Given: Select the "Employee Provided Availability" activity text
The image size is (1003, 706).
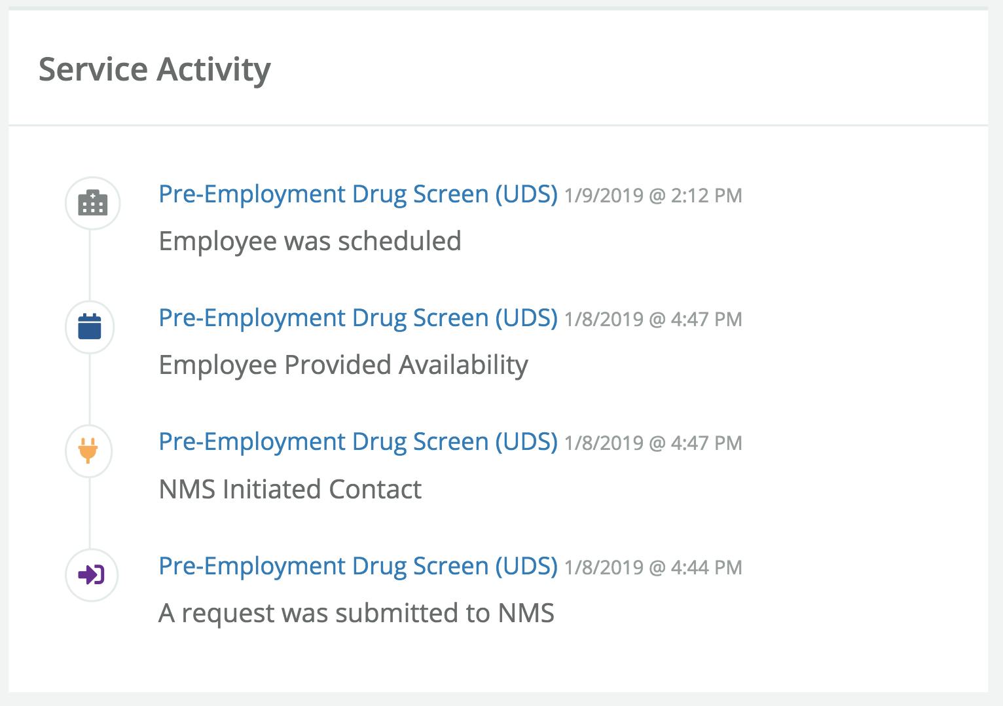Looking at the screenshot, I should click(343, 365).
